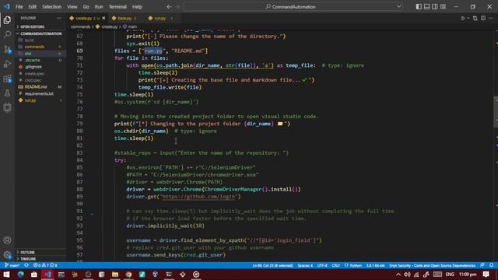The width and height of the screenshot is (498, 280).
Task: Click the main branch indicator in status bar
Action: 12,265
